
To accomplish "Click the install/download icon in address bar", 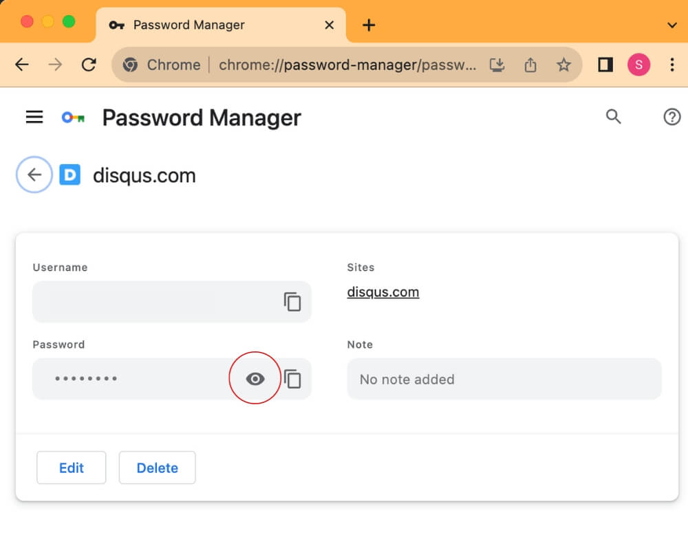I will 497,64.
